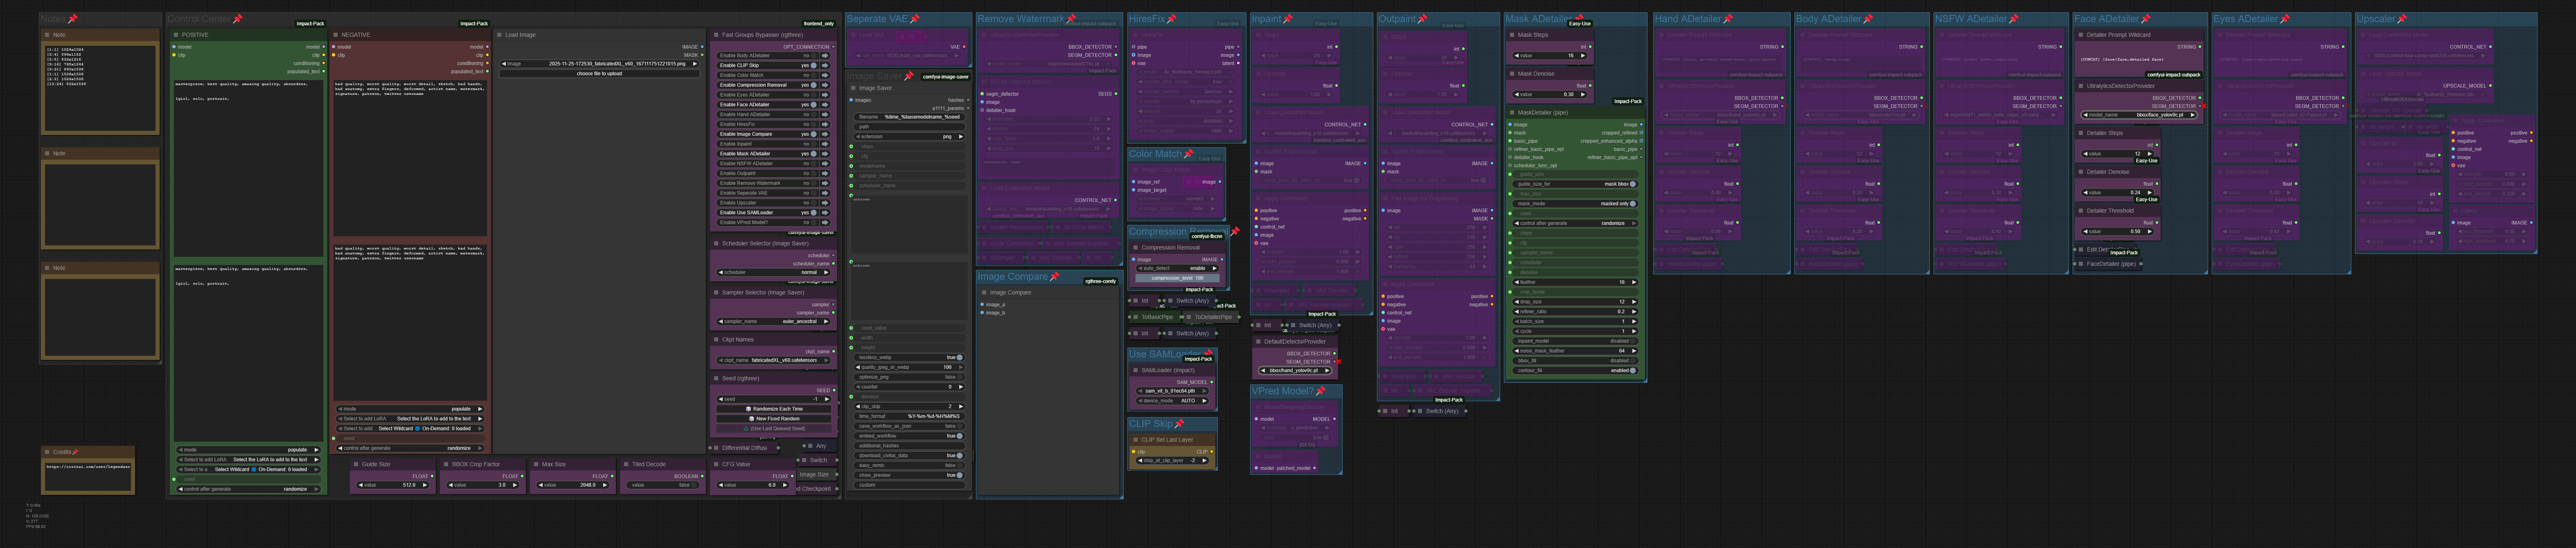
Task: Toggle Enable Upscaler to yes
Action: point(813,203)
